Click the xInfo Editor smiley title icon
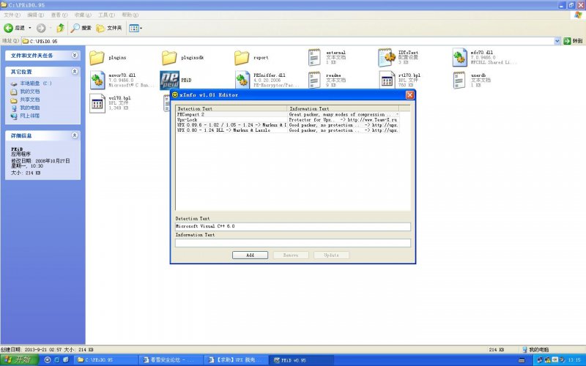Screen dimensions: 586x366 (174, 95)
